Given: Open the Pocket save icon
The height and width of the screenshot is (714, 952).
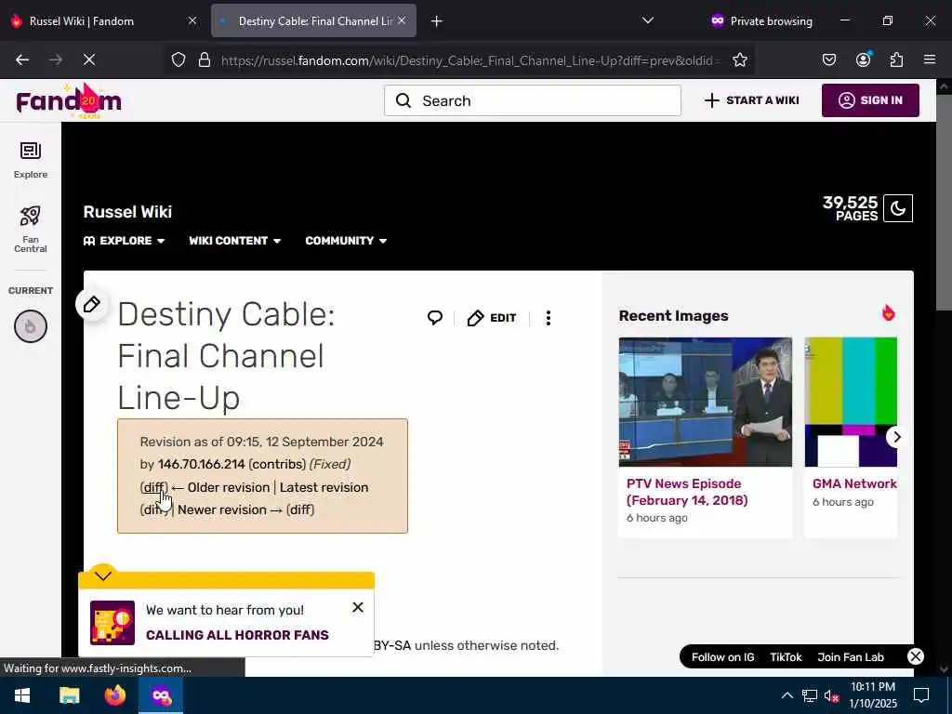Looking at the screenshot, I should pos(829,59).
